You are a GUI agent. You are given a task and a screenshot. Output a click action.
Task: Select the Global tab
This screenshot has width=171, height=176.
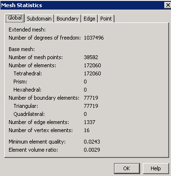(15, 18)
